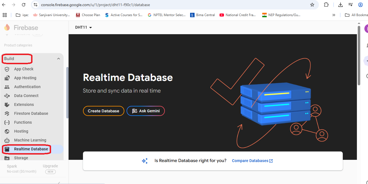Open the browser downloads icon
Image resolution: width=368 pixels, height=184 pixels.
coord(341,5)
